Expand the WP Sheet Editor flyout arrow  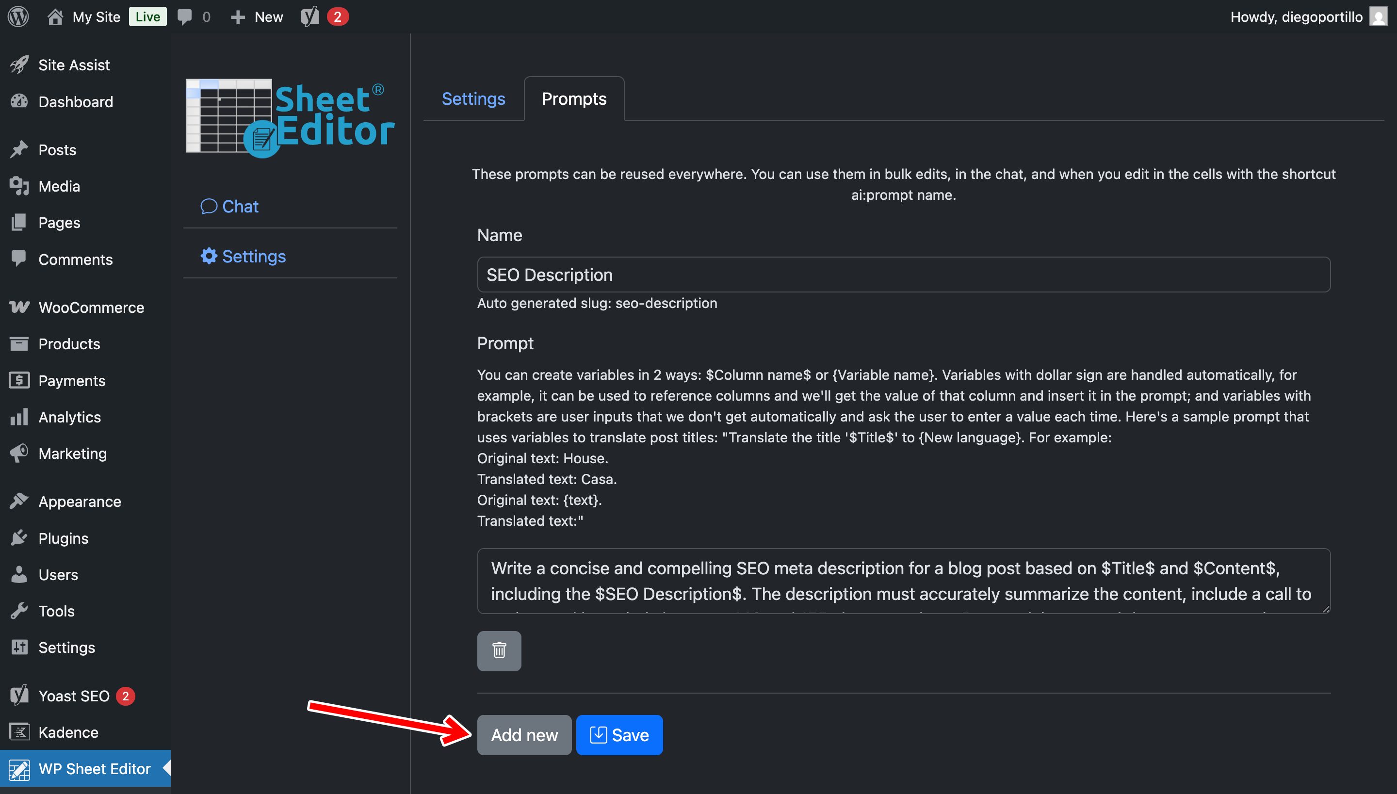(166, 768)
